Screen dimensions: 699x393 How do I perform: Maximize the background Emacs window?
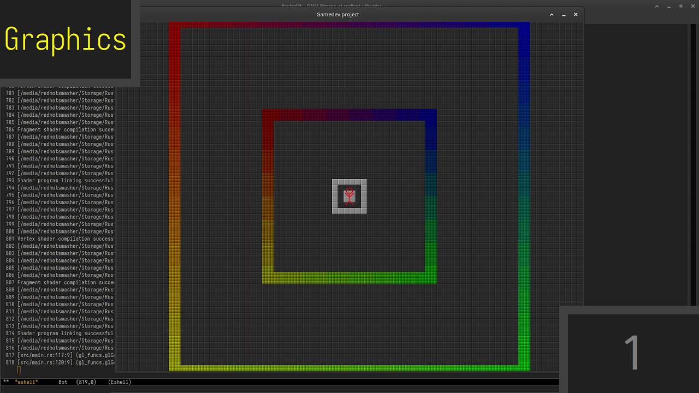(681, 6)
